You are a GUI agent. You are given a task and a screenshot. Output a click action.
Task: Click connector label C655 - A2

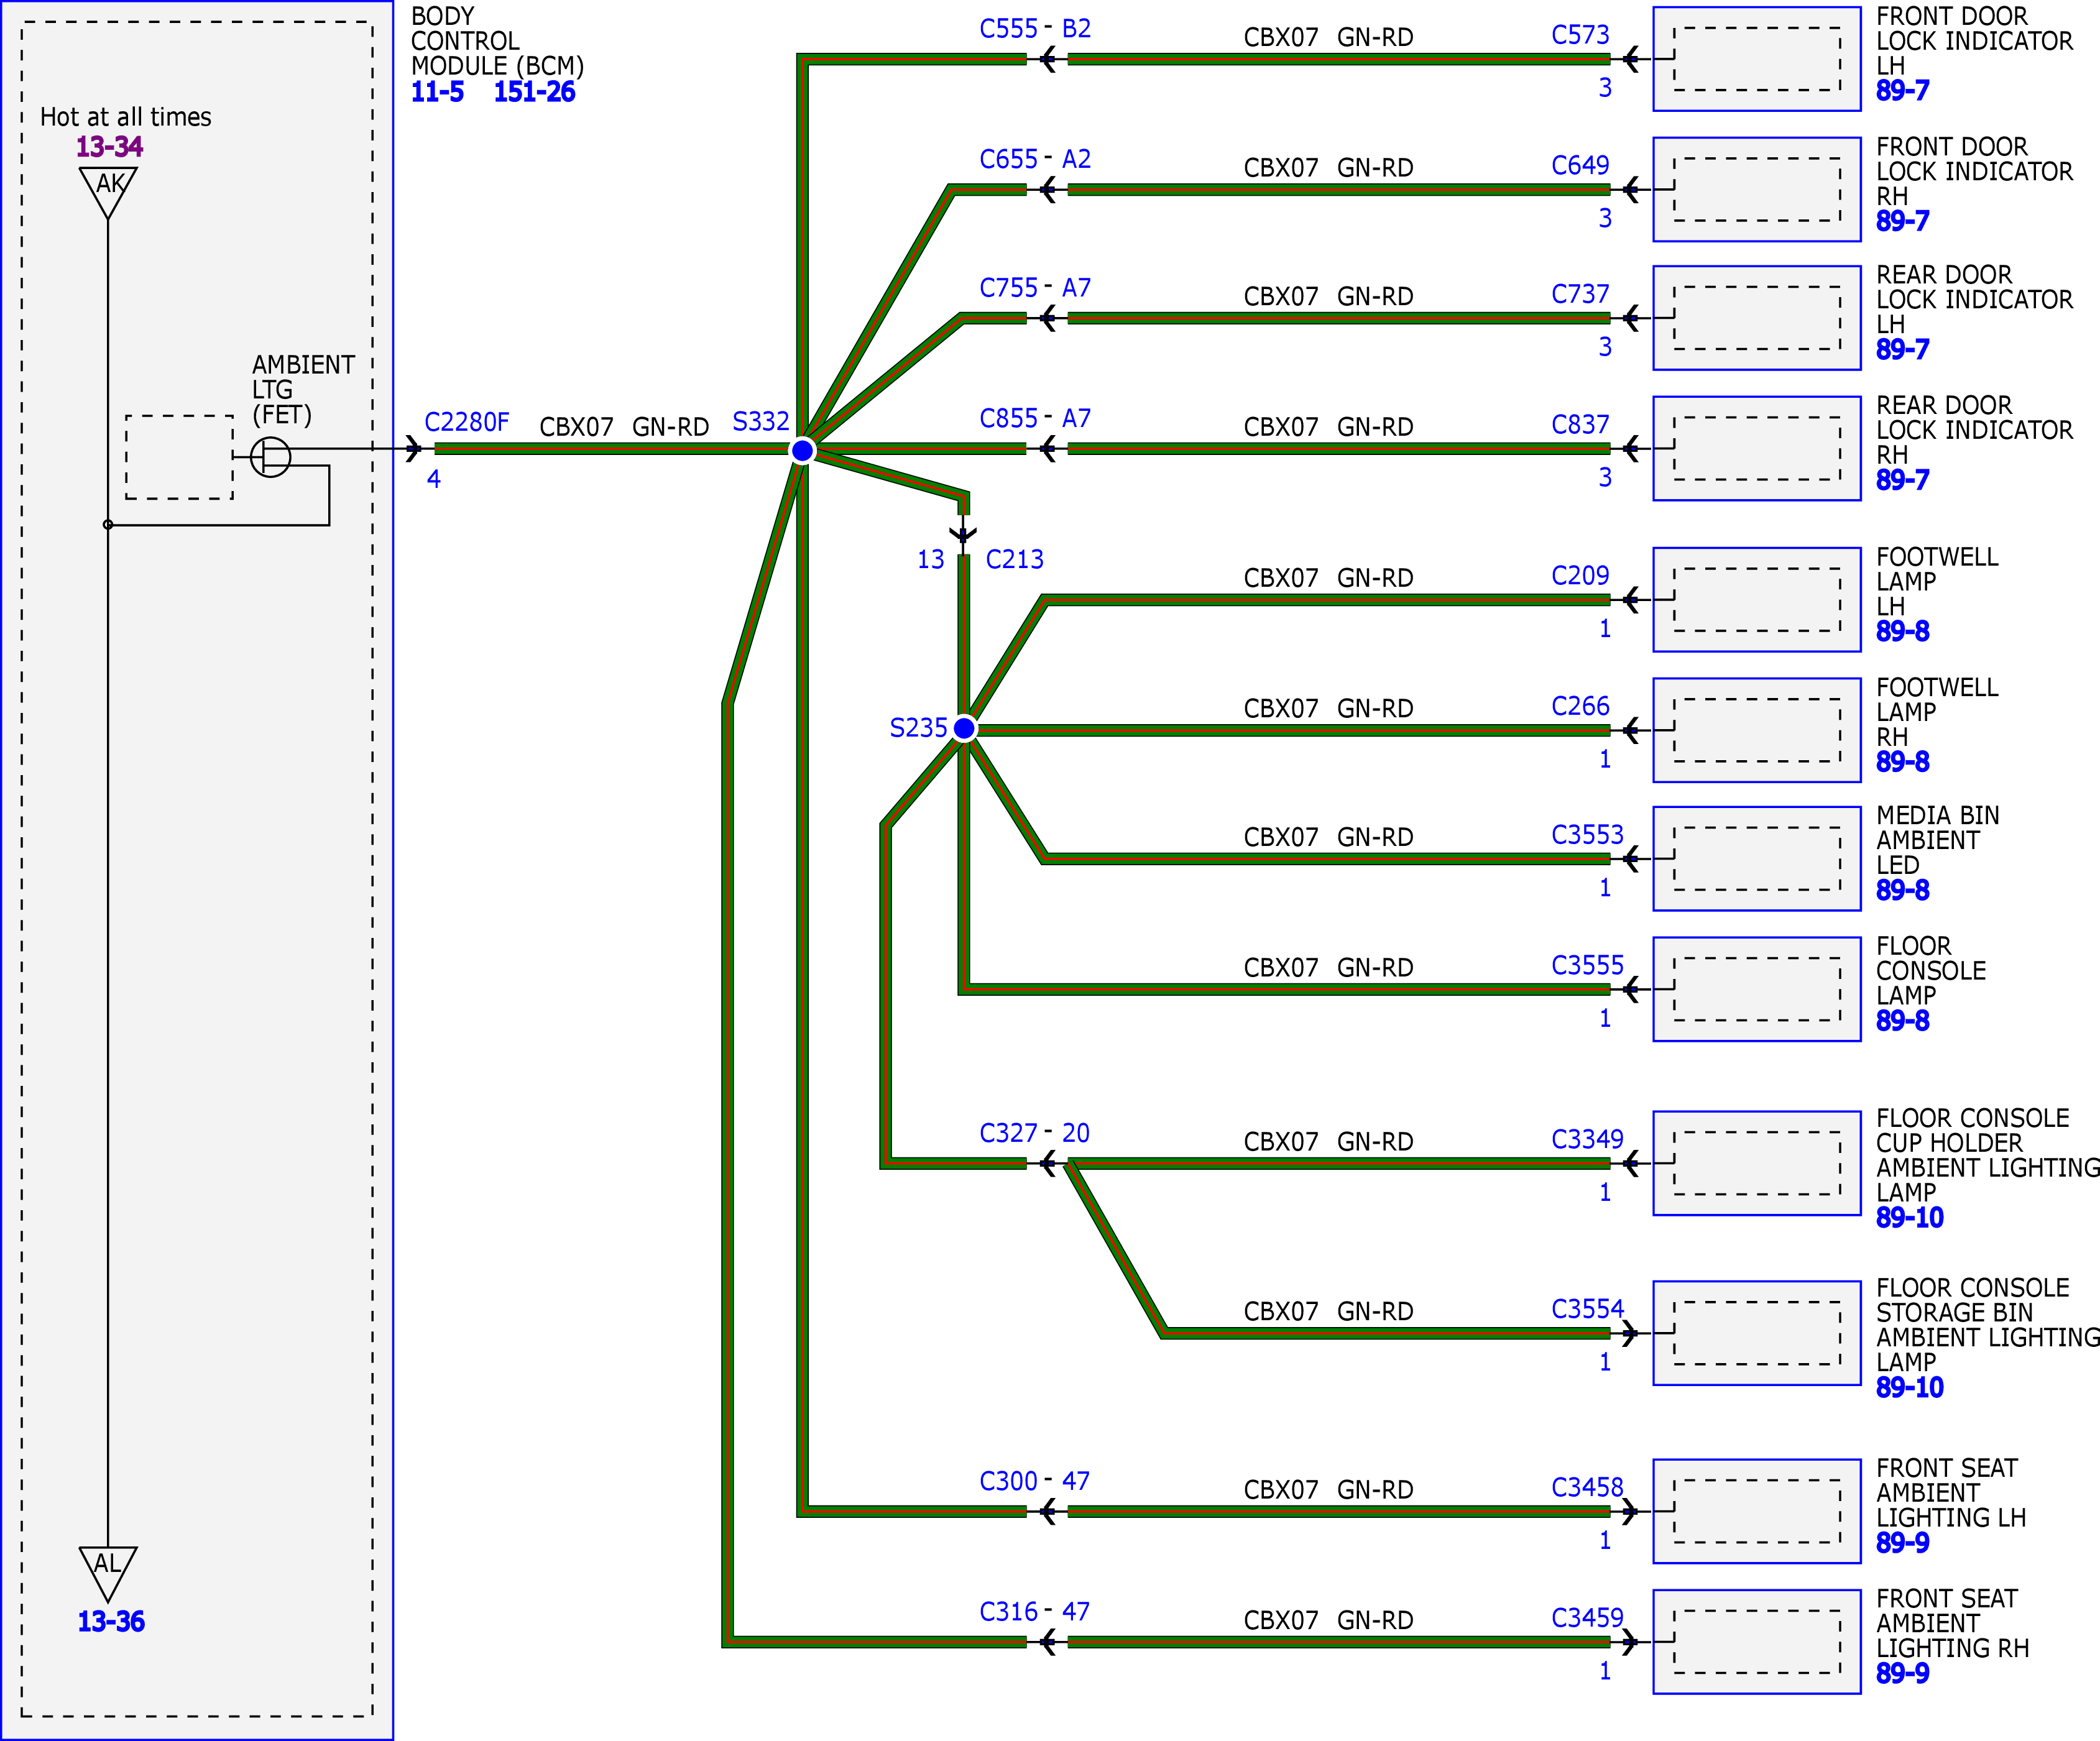[1035, 159]
